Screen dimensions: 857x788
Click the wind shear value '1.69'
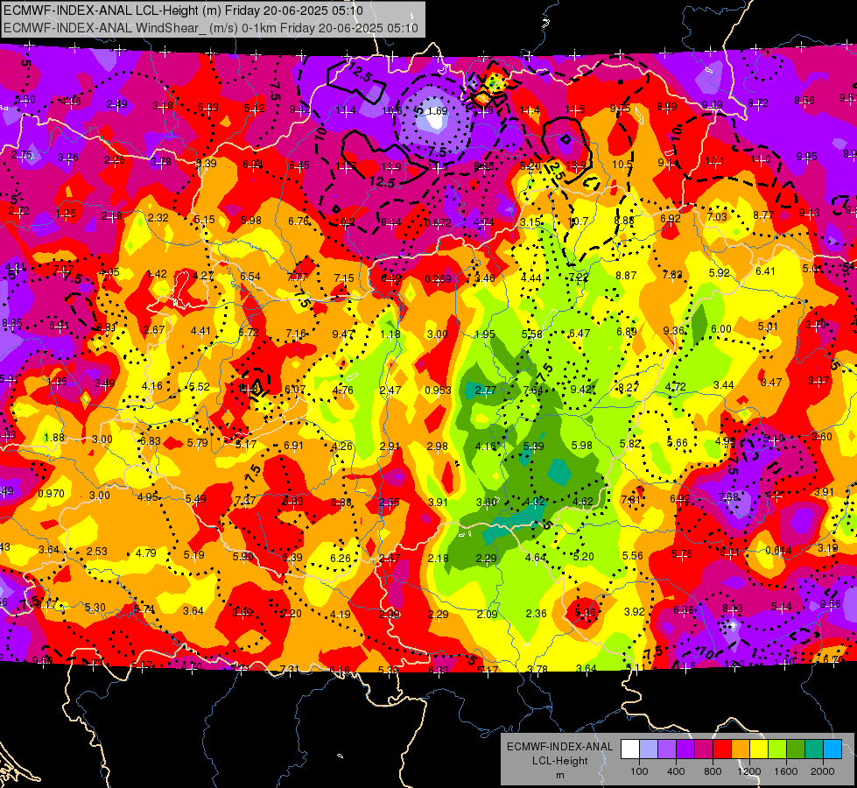click(x=437, y=110)
